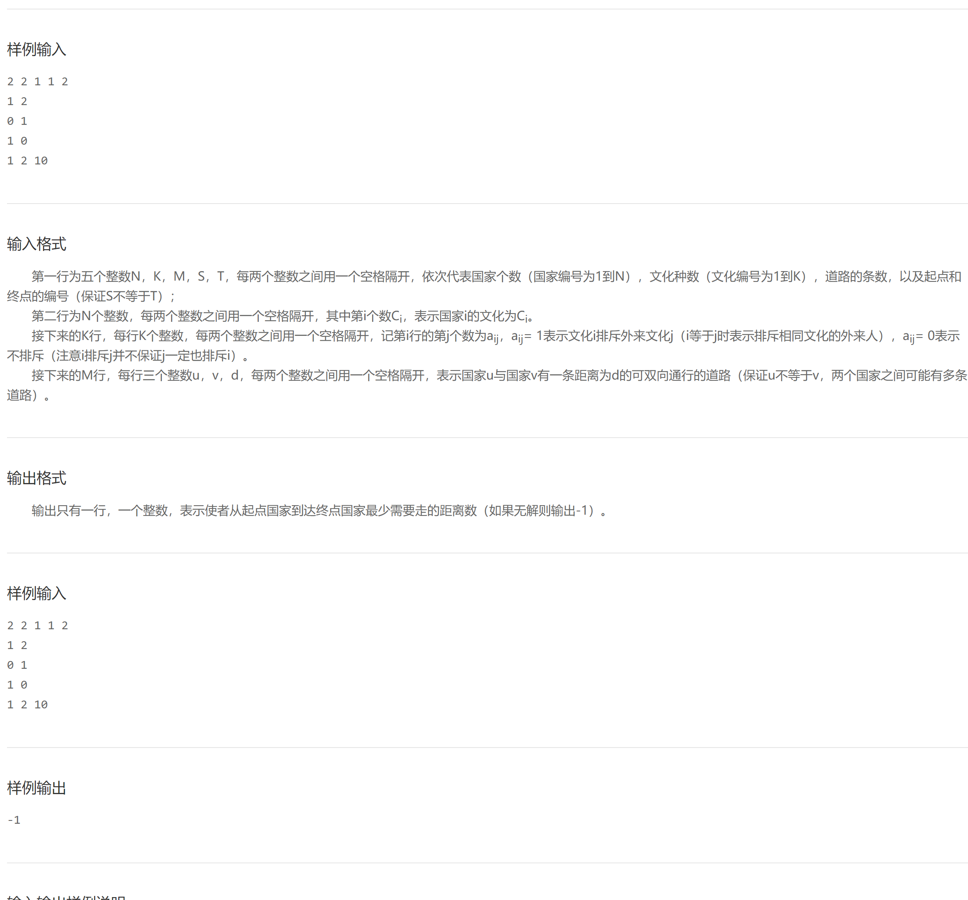
Task: Select the sample output value -1
Action: [x=14, y=820]
